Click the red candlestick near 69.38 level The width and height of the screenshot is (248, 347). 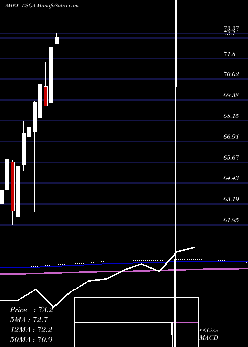coord(46,96)
